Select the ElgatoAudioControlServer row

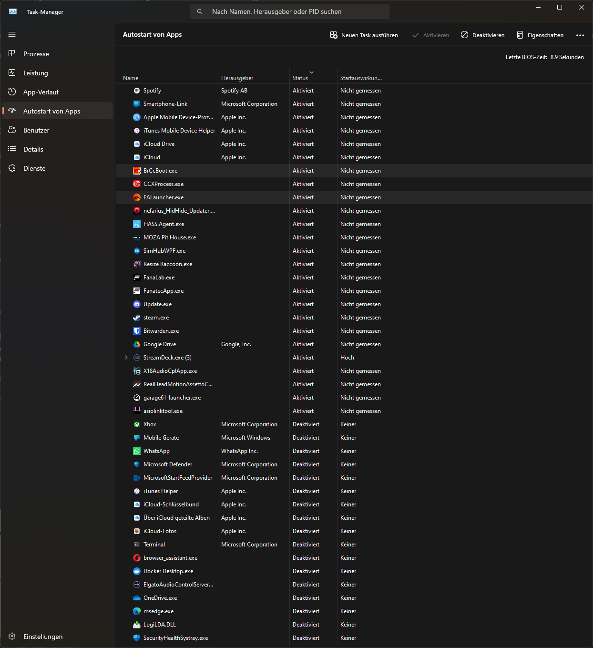coord(354,585)
